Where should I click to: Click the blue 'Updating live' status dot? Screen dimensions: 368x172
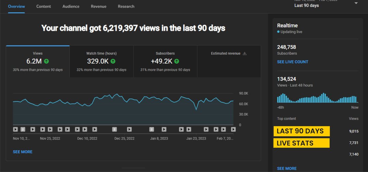(278, 32)
